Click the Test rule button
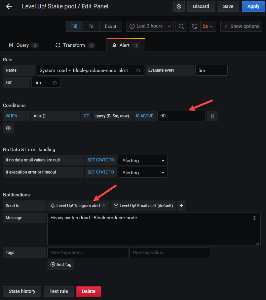This screenshot has height=300, width=266. click(59, 291)
